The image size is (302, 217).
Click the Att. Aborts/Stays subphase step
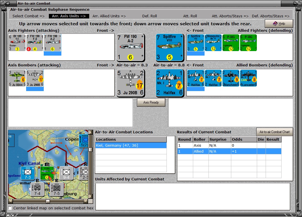230,16
